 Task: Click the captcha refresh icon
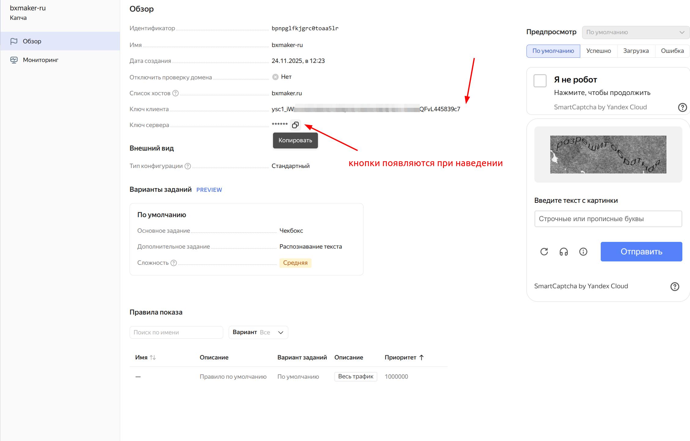pyautogui.click(x=544, y=252)
